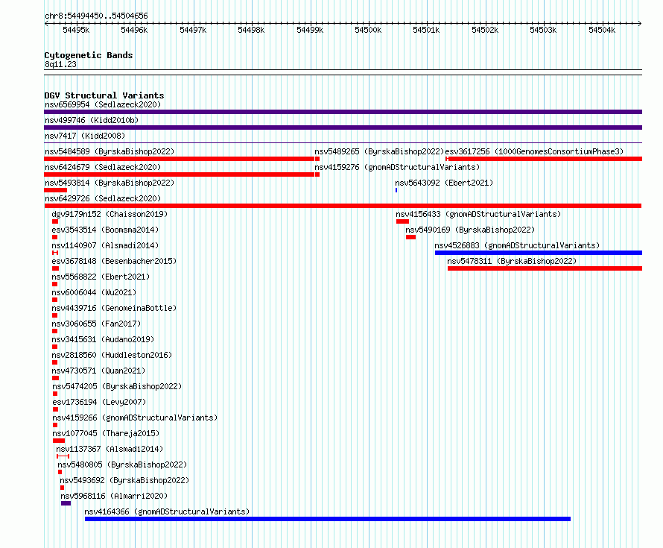Select the long blue bar under nsv4164366
The image size is (663, 548).
coord(328,519)
